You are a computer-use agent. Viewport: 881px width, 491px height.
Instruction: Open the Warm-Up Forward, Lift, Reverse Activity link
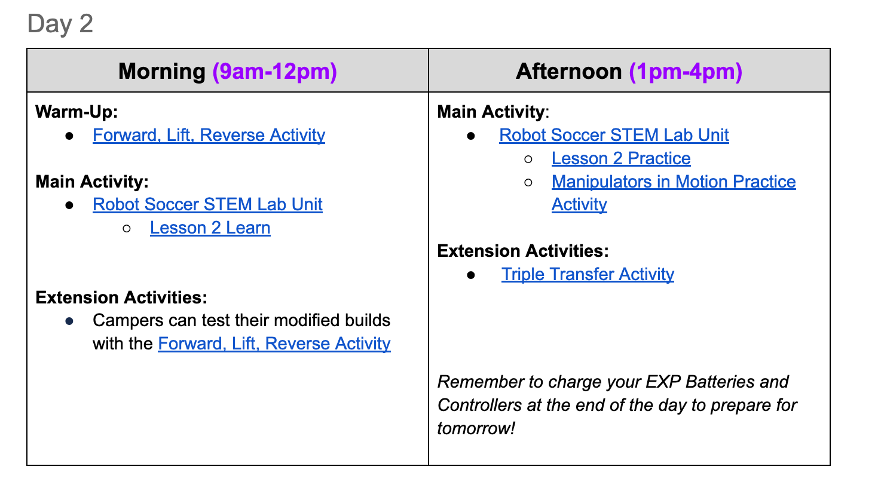point(209,135)
